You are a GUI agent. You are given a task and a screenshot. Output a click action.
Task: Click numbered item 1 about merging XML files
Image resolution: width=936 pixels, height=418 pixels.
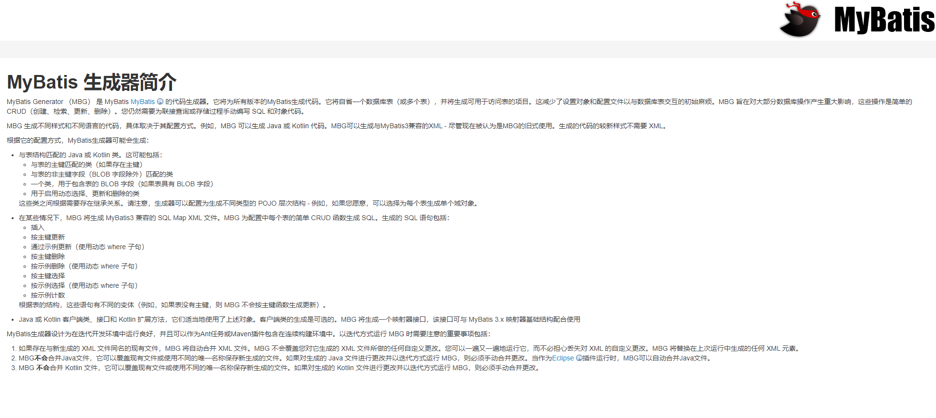tap(410, 348)
